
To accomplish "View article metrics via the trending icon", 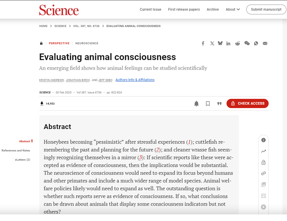I will pyautogui.click(x=263, y=151).
